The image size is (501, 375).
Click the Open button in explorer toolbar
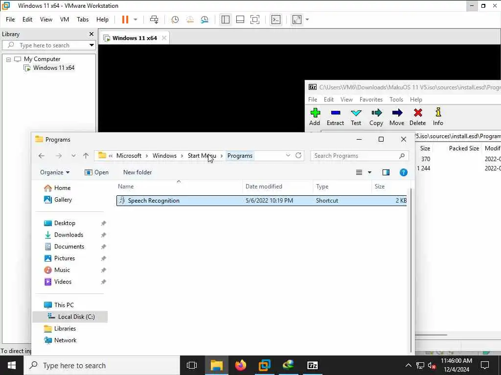[x=96, y=172]
